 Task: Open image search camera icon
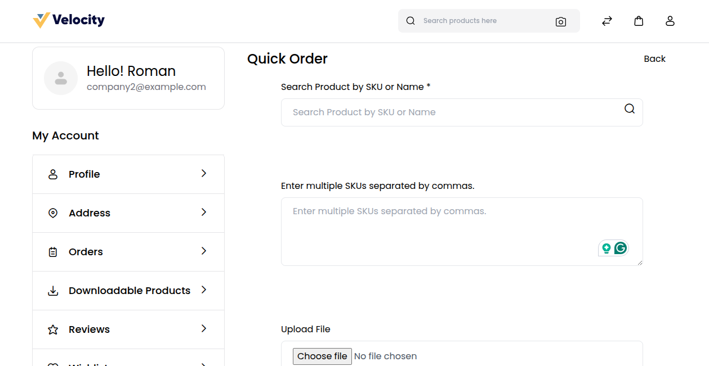(x=560, y=21)
